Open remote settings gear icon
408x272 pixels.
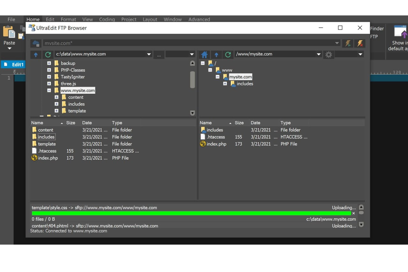tap(329, 55)
